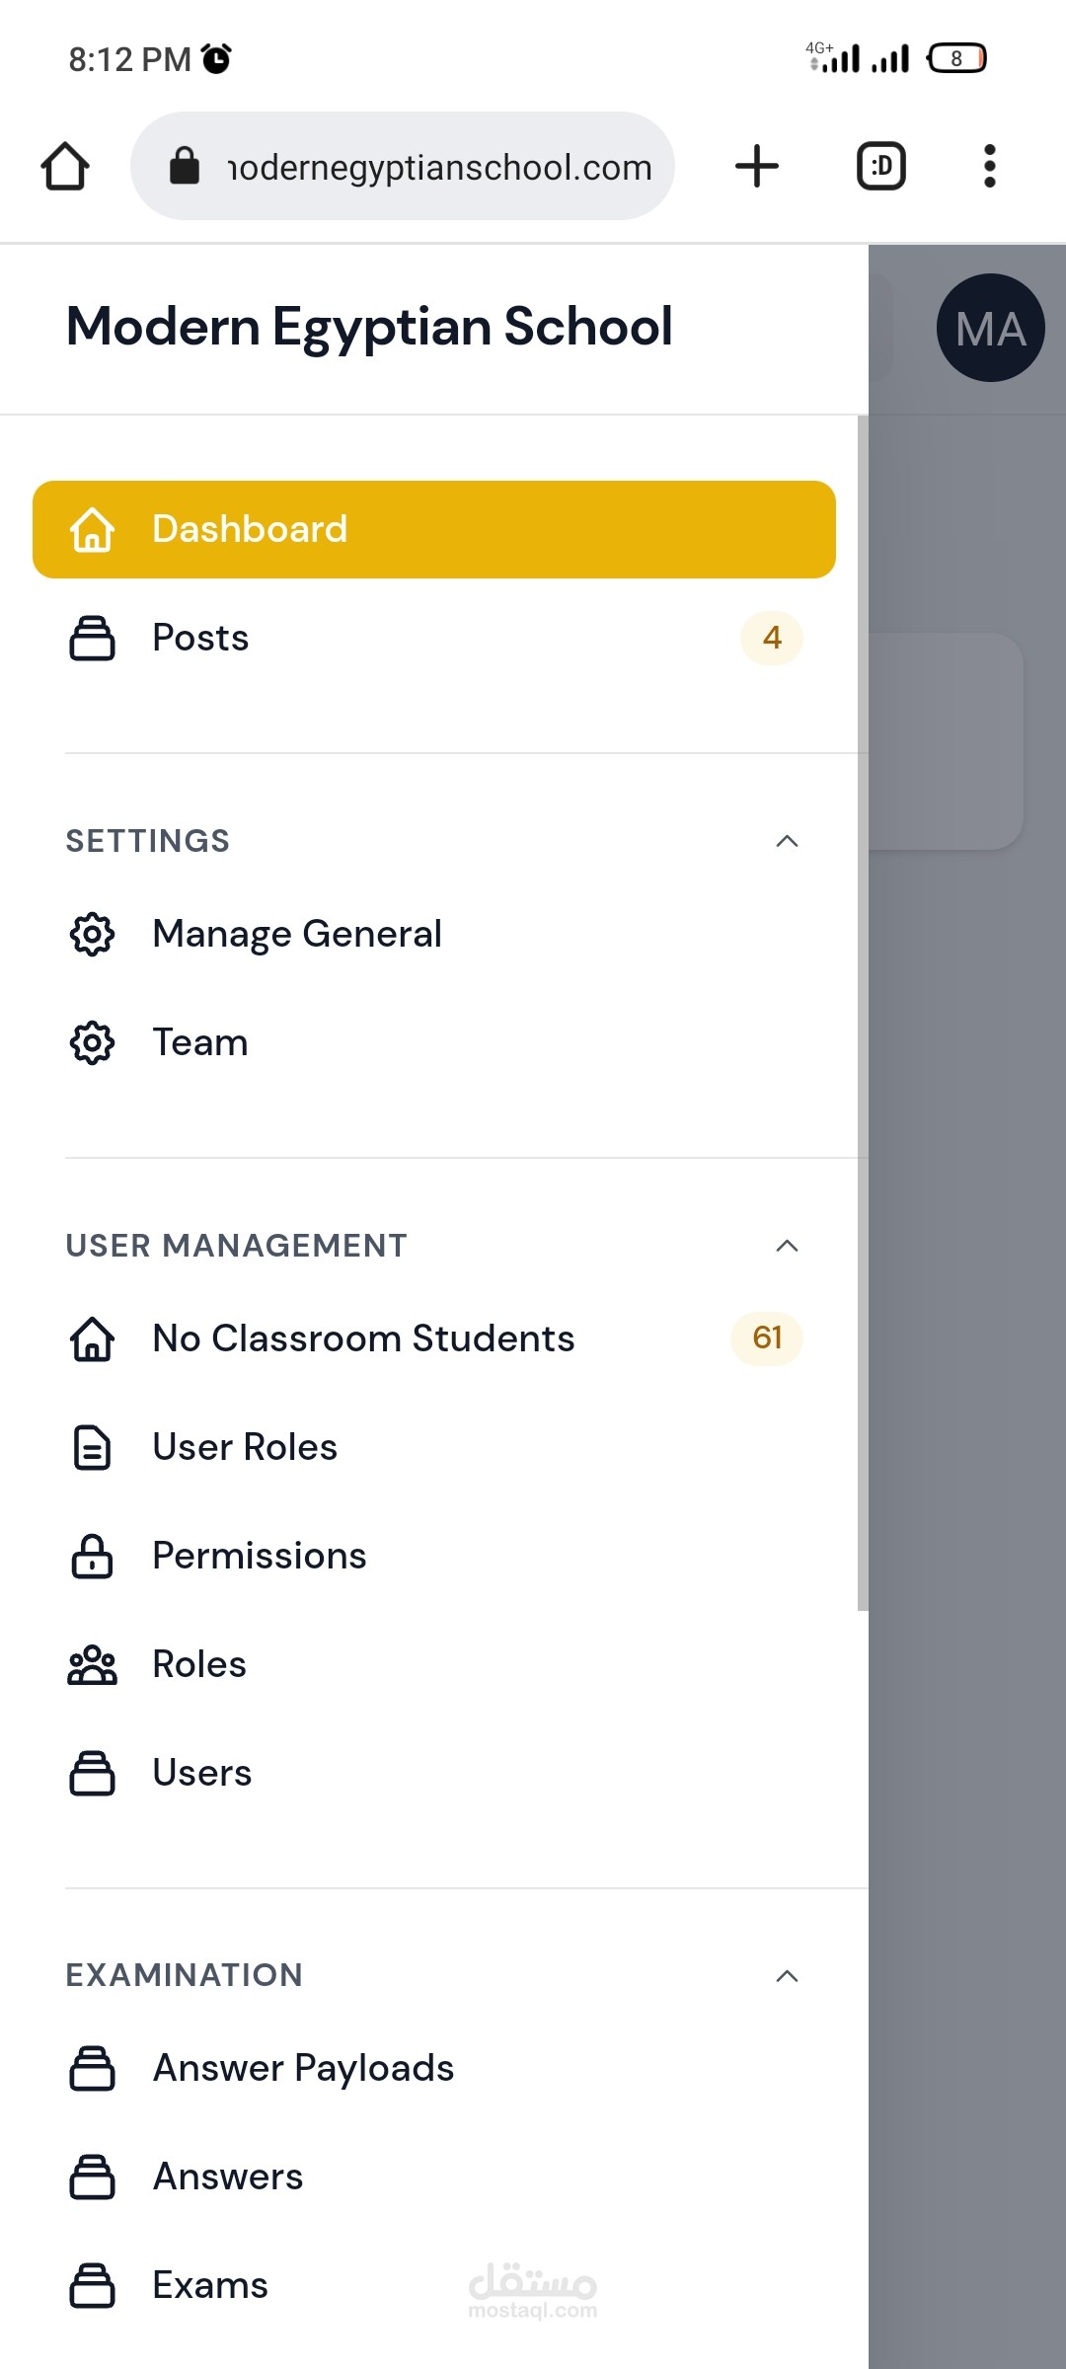Collapse the Settings section
The image size is (1066, 2369).
tap(787, 841)
